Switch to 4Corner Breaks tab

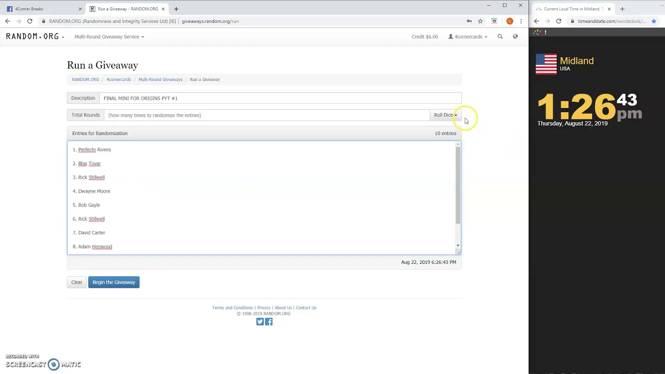pos(43,9)
